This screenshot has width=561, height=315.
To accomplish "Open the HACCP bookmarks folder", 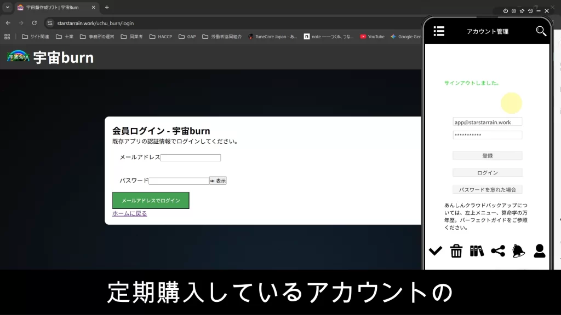I will 161,37.
